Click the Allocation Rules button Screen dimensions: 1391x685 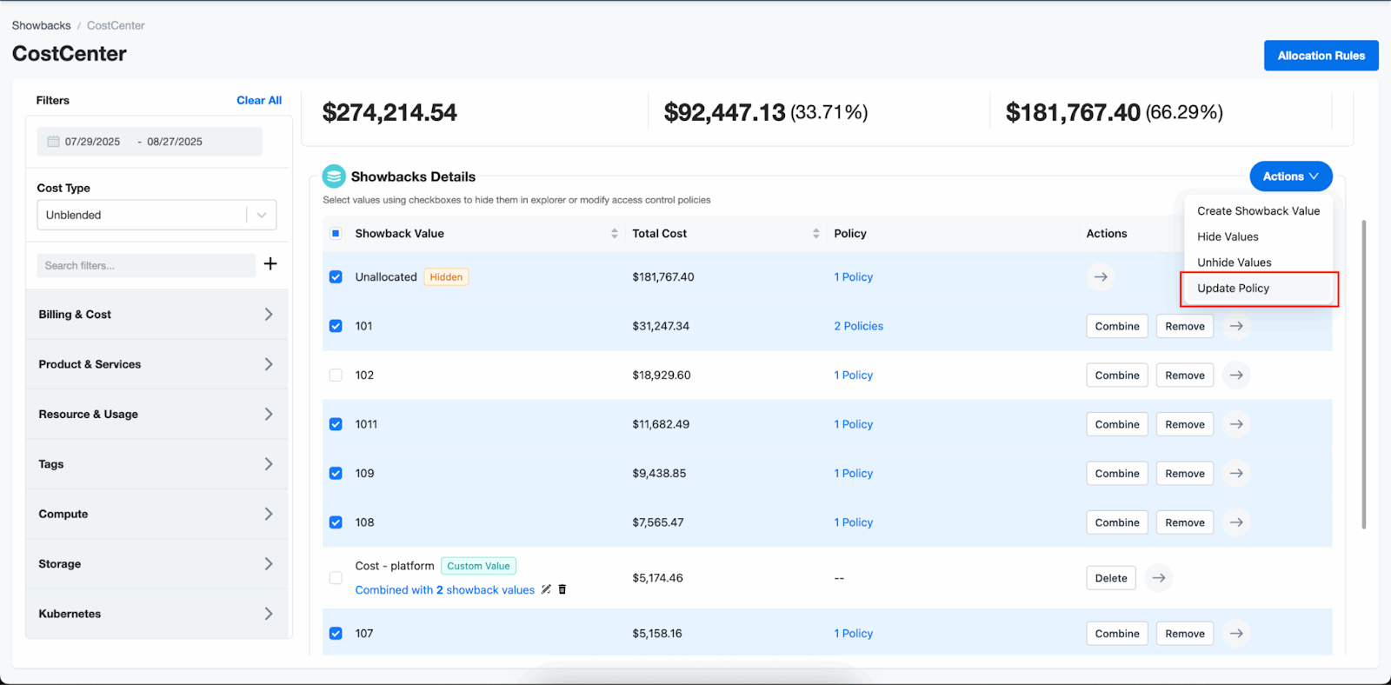pyautogui.click(x=1321, y=56)
